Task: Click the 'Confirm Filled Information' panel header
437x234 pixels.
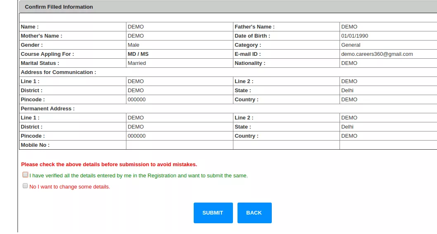Action: click(x=59, y=7)
